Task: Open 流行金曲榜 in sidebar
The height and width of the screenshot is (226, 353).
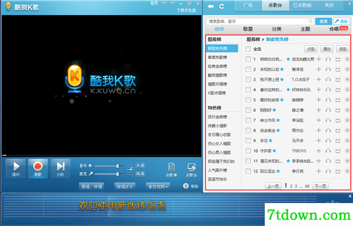Action: click(x=218, y=117)
